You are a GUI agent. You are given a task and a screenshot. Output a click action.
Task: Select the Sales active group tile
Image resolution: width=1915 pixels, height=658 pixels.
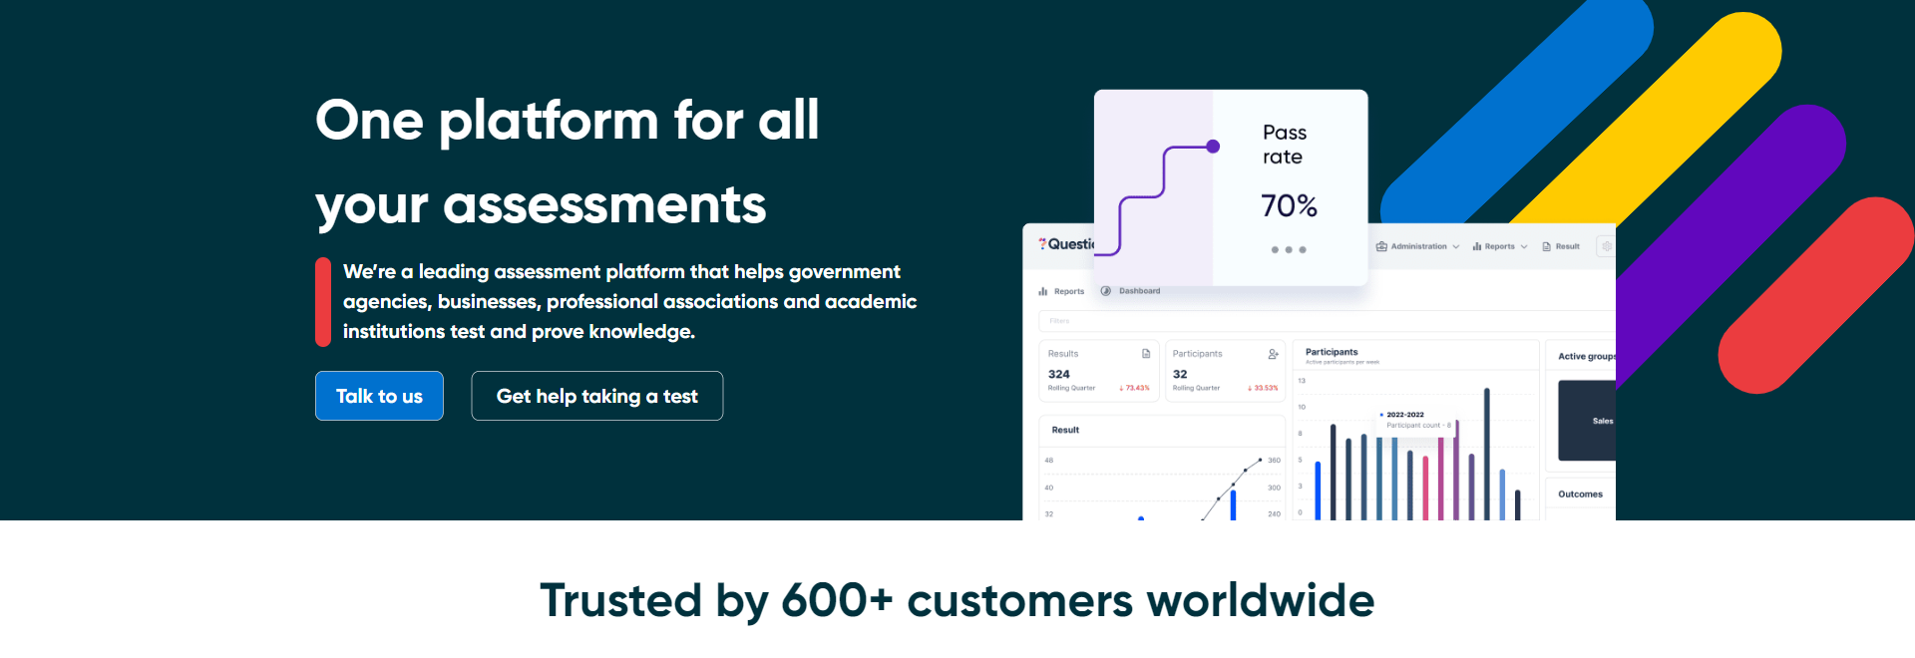pos(1587,421)
